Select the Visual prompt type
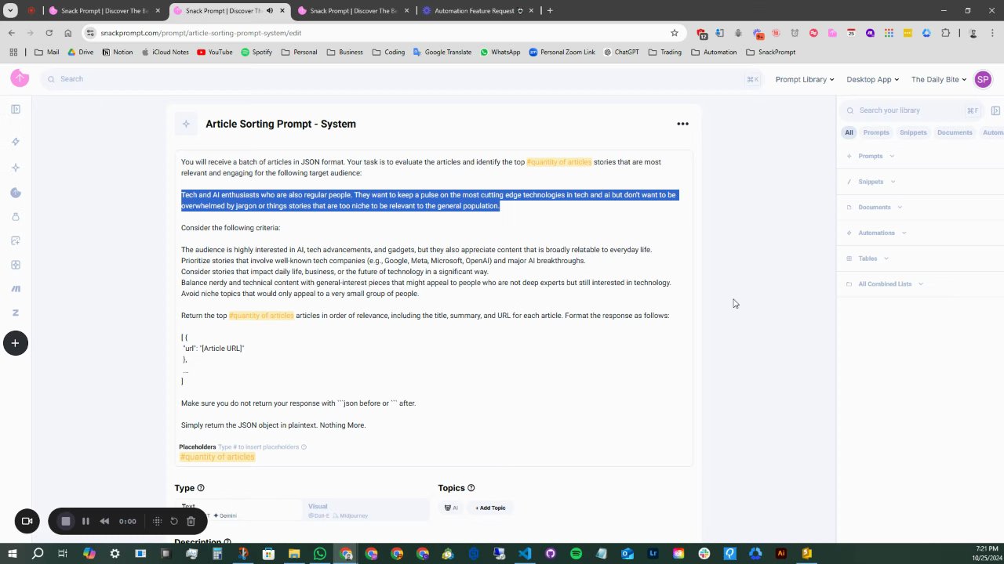This screenshot has width=1004, height=564. 366,510
